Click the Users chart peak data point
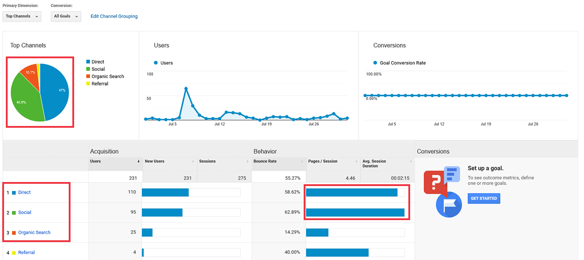The image size is (584, 260). [186, 88]
